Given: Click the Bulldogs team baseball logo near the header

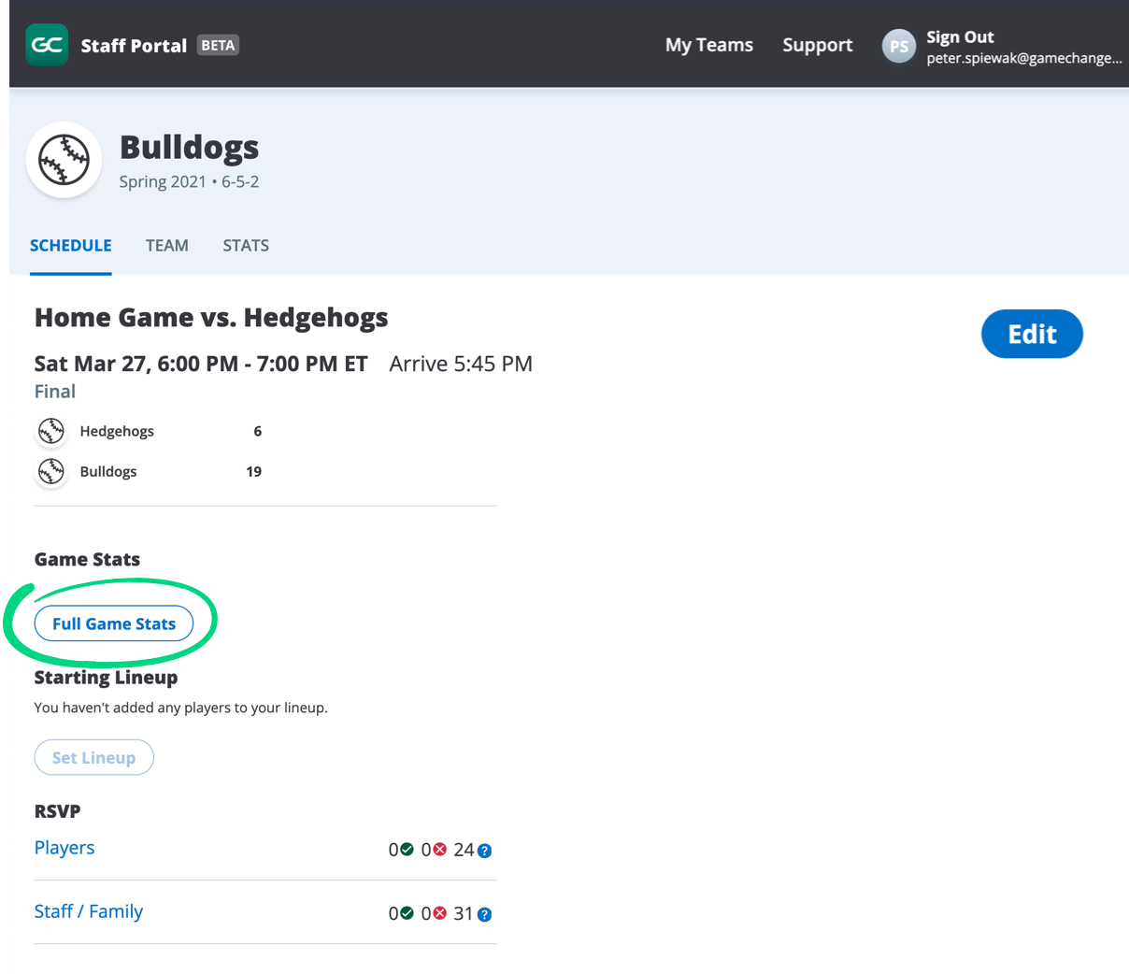Looking at the screenshot, I should 64,160.
